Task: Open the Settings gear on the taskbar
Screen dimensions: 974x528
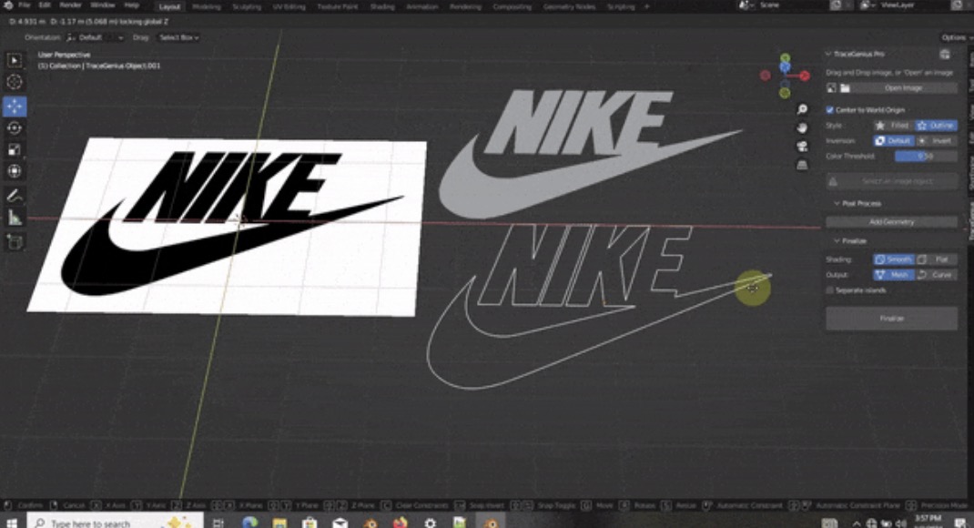Action: [430, 523]
